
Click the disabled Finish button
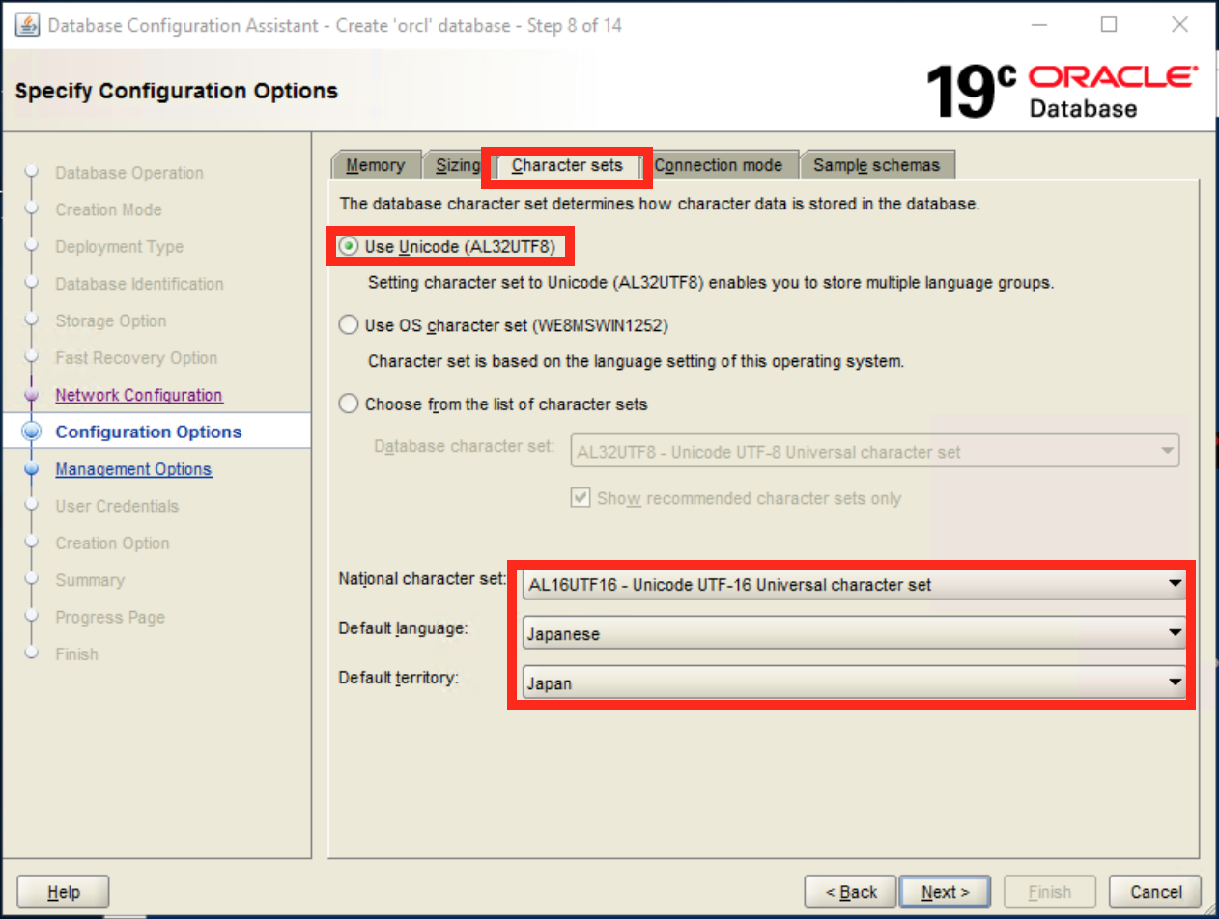pyautogui.click(x=1050, y=892)
